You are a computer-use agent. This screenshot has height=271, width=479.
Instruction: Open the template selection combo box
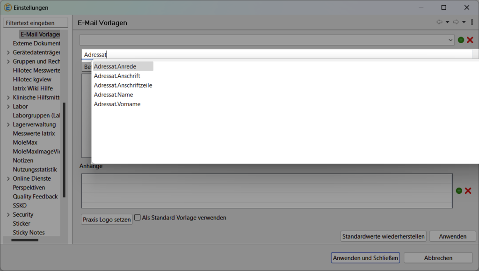tap(267, 40)
